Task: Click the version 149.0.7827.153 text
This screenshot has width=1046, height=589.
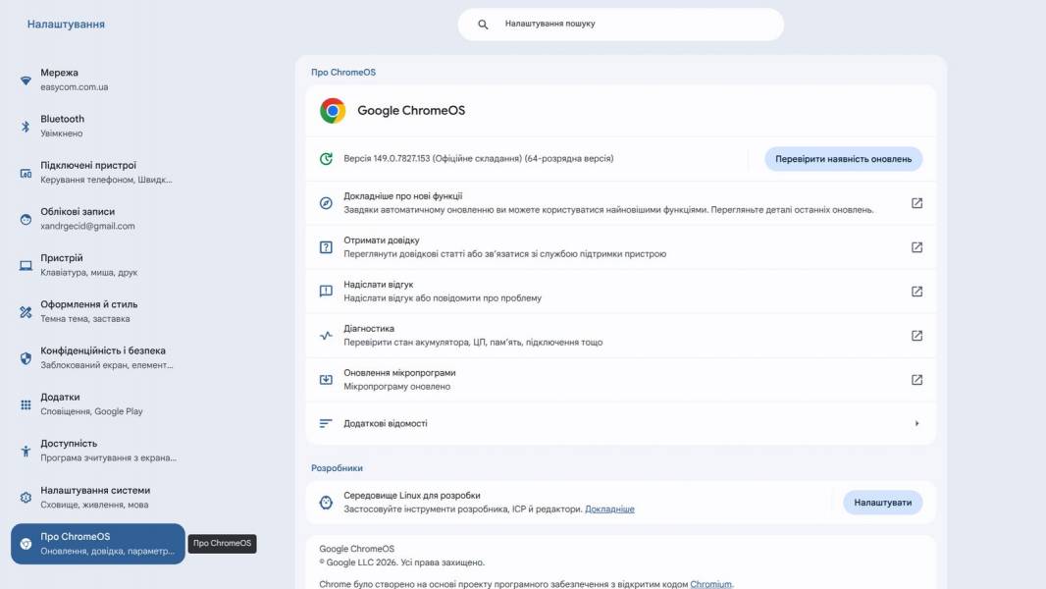Action: 478,159
